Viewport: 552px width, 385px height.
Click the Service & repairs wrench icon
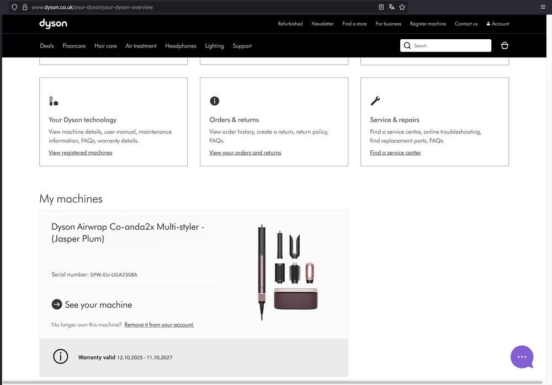[375, 101]
